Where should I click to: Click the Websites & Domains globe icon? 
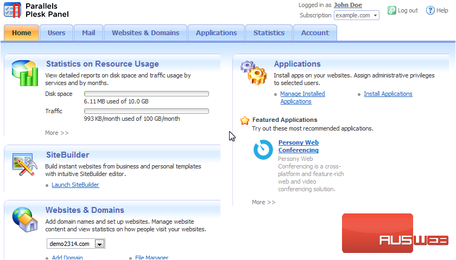tap(24, 218)
